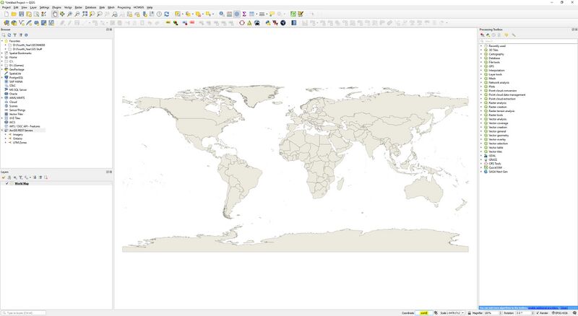Expand the XYZ Tiles node in Browser
This screenshot has width=578, height=316.
coord(2,118)
